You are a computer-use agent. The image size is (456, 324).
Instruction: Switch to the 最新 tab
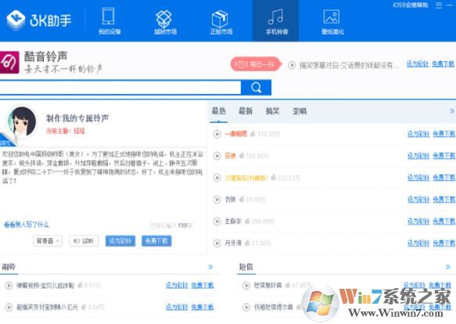pyautogui.click(x=246, y=111)
